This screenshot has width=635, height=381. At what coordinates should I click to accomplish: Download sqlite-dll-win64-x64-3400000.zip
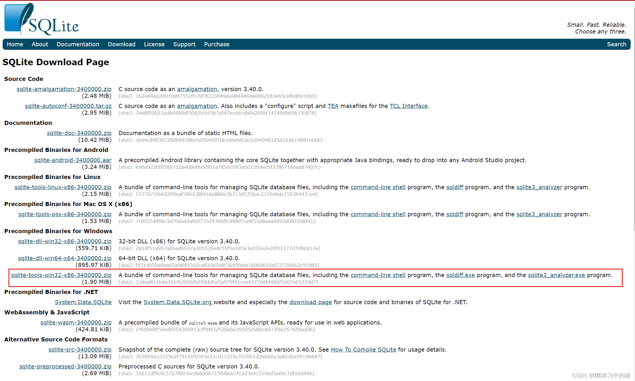pyautogui.click(x=65, y=258)
